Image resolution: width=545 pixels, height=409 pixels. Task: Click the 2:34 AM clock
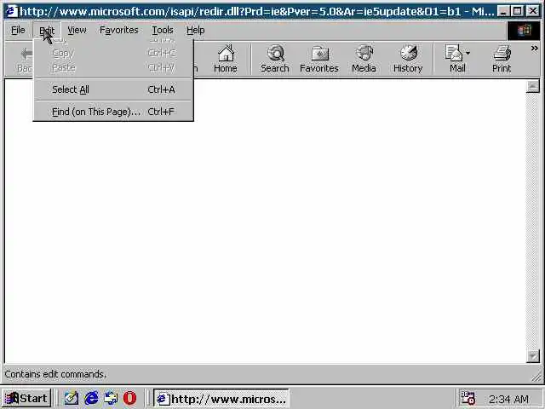(x=508, y=399)
